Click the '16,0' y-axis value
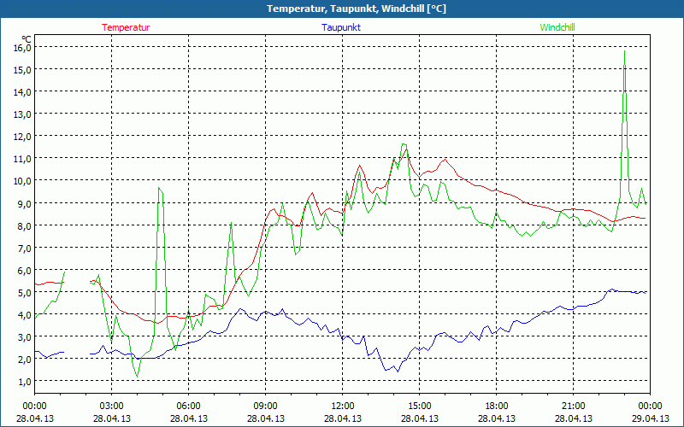 tap(22, 47)
